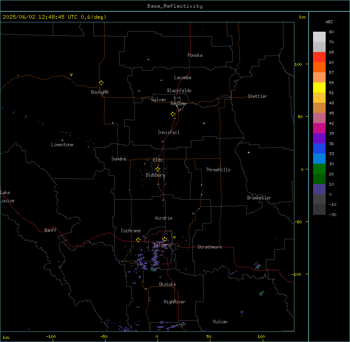The image size is (350, 342).
Task: Click the Blackfalds city label
Action: click(179, 91)
